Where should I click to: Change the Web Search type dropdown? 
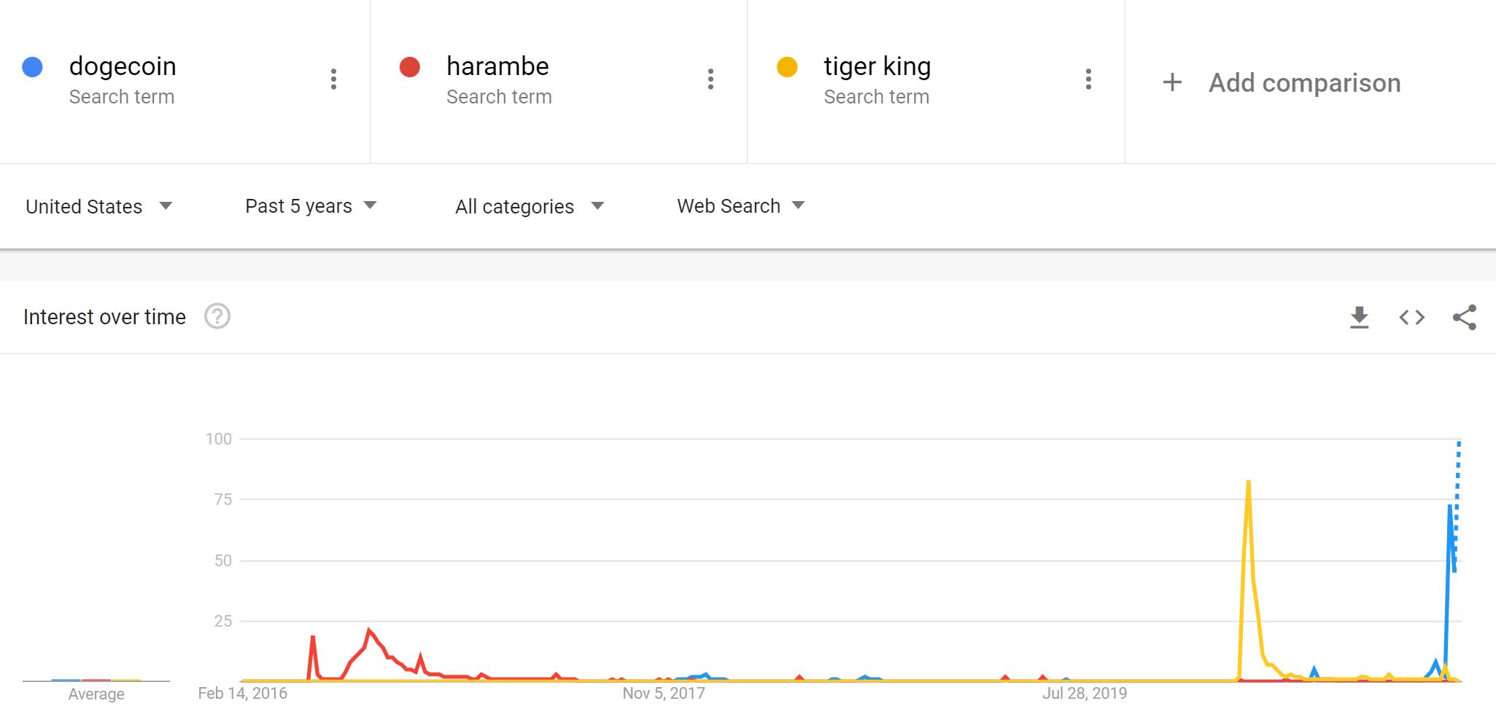[x=740, y=206]
